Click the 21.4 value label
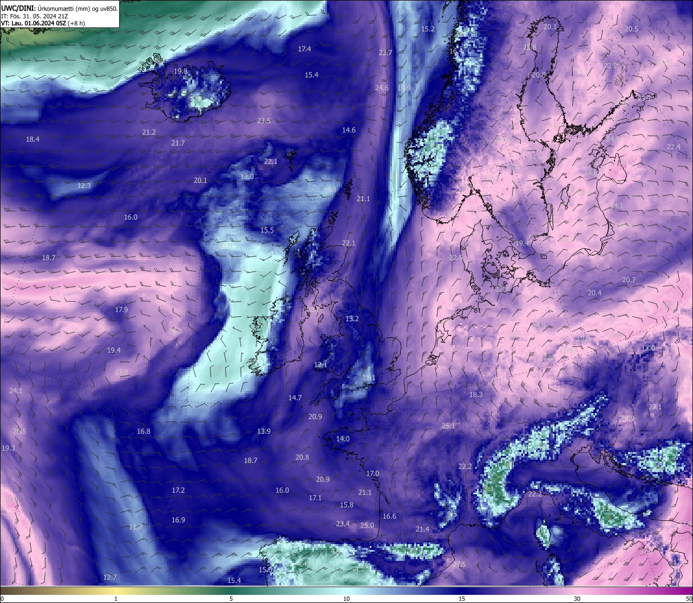This screenshot has width=693, height=603. pyautogui.click(x=422, y=529)
